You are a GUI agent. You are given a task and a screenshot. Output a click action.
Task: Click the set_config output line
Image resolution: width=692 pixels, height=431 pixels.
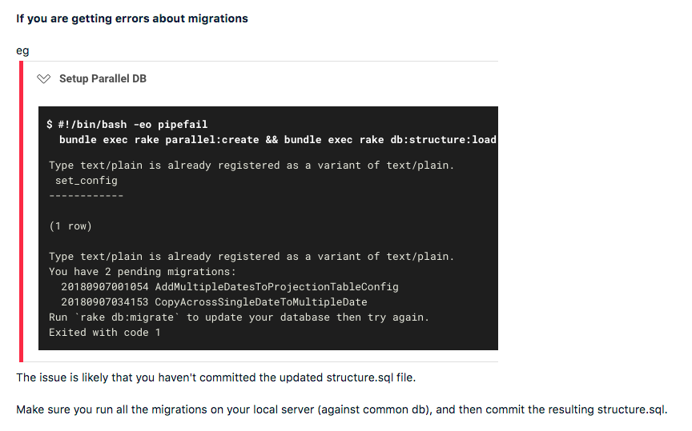tap(86, 181)
